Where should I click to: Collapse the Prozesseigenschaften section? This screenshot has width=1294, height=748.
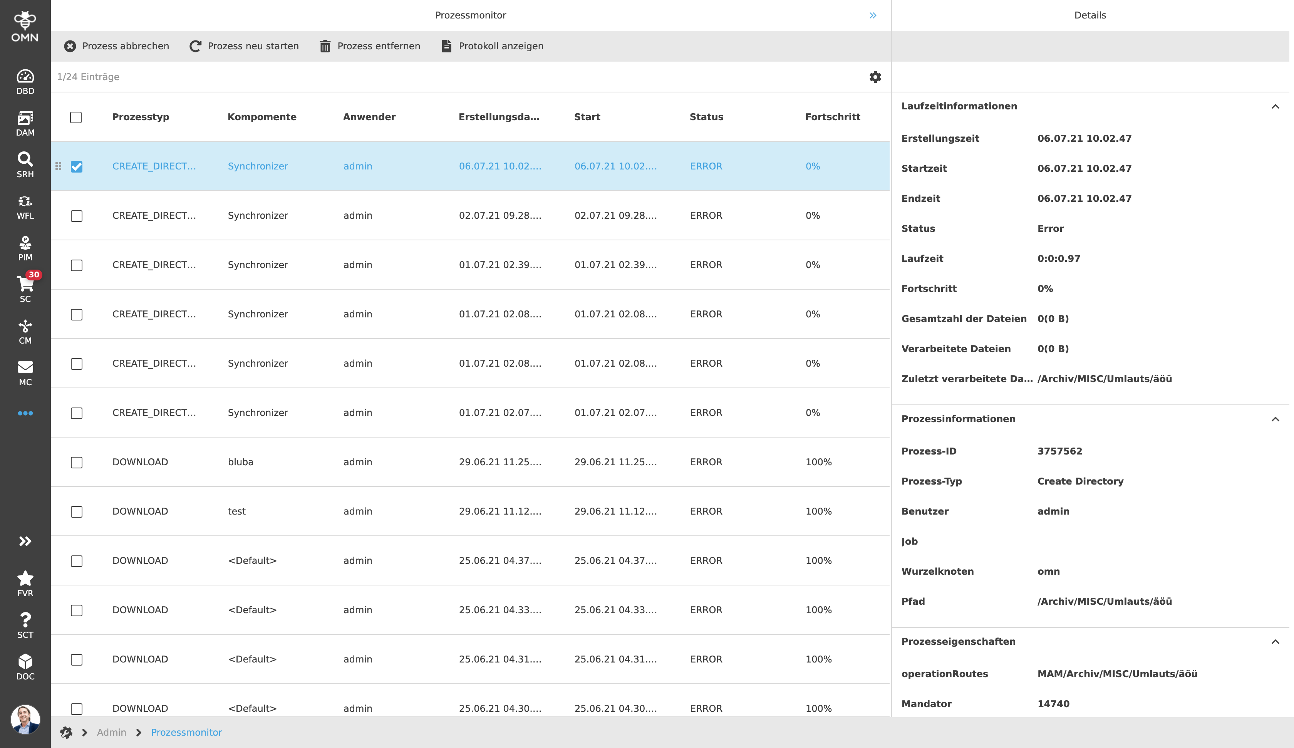click(1275, 642)
